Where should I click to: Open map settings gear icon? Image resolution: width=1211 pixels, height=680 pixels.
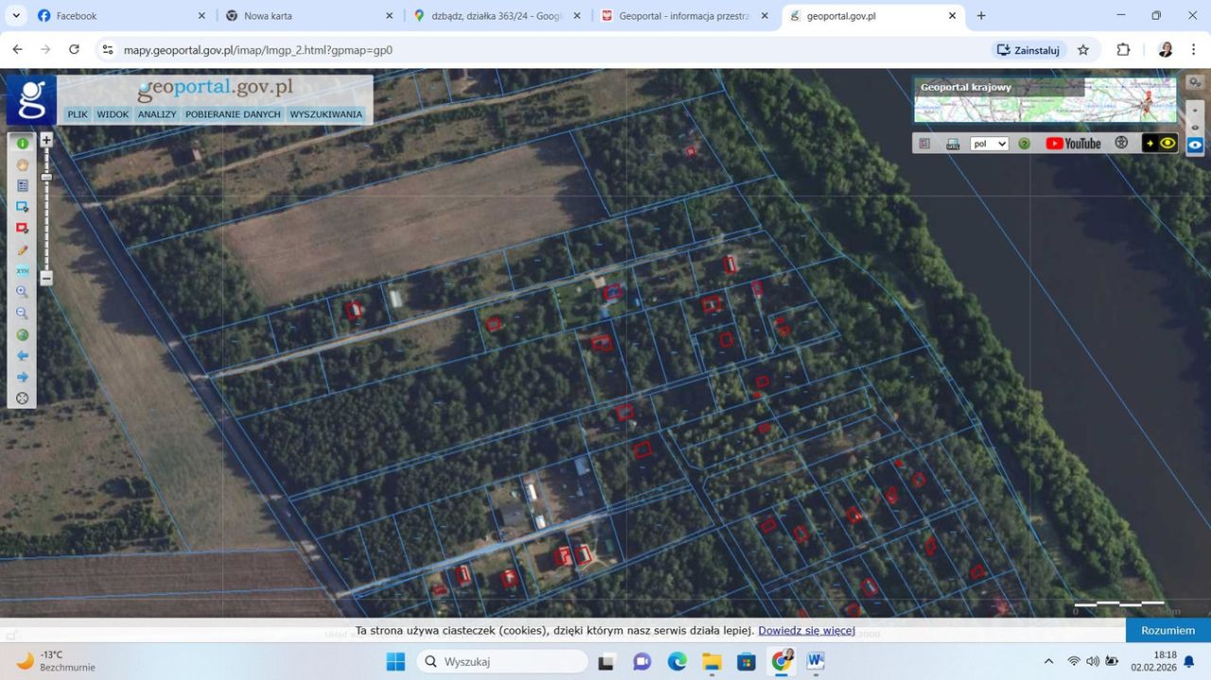(x=1196, y=83)
